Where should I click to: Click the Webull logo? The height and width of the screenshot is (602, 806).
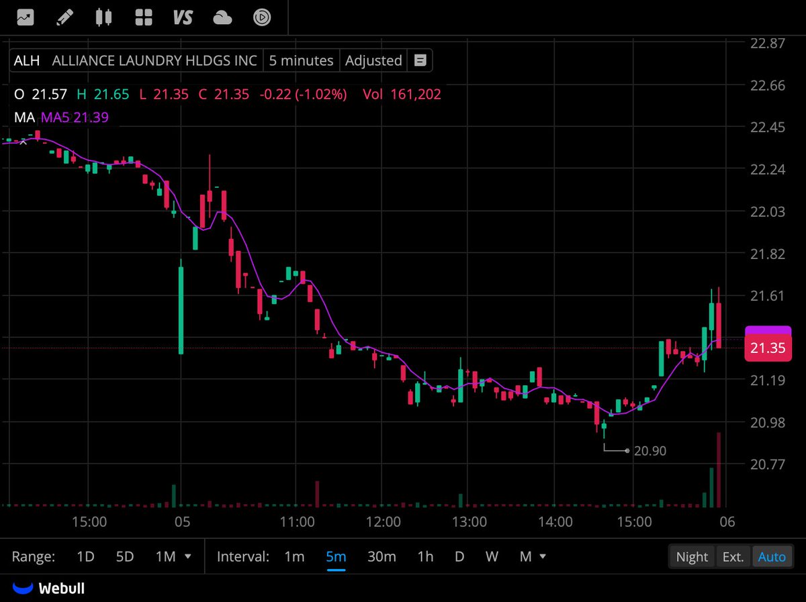pos(48,589)
